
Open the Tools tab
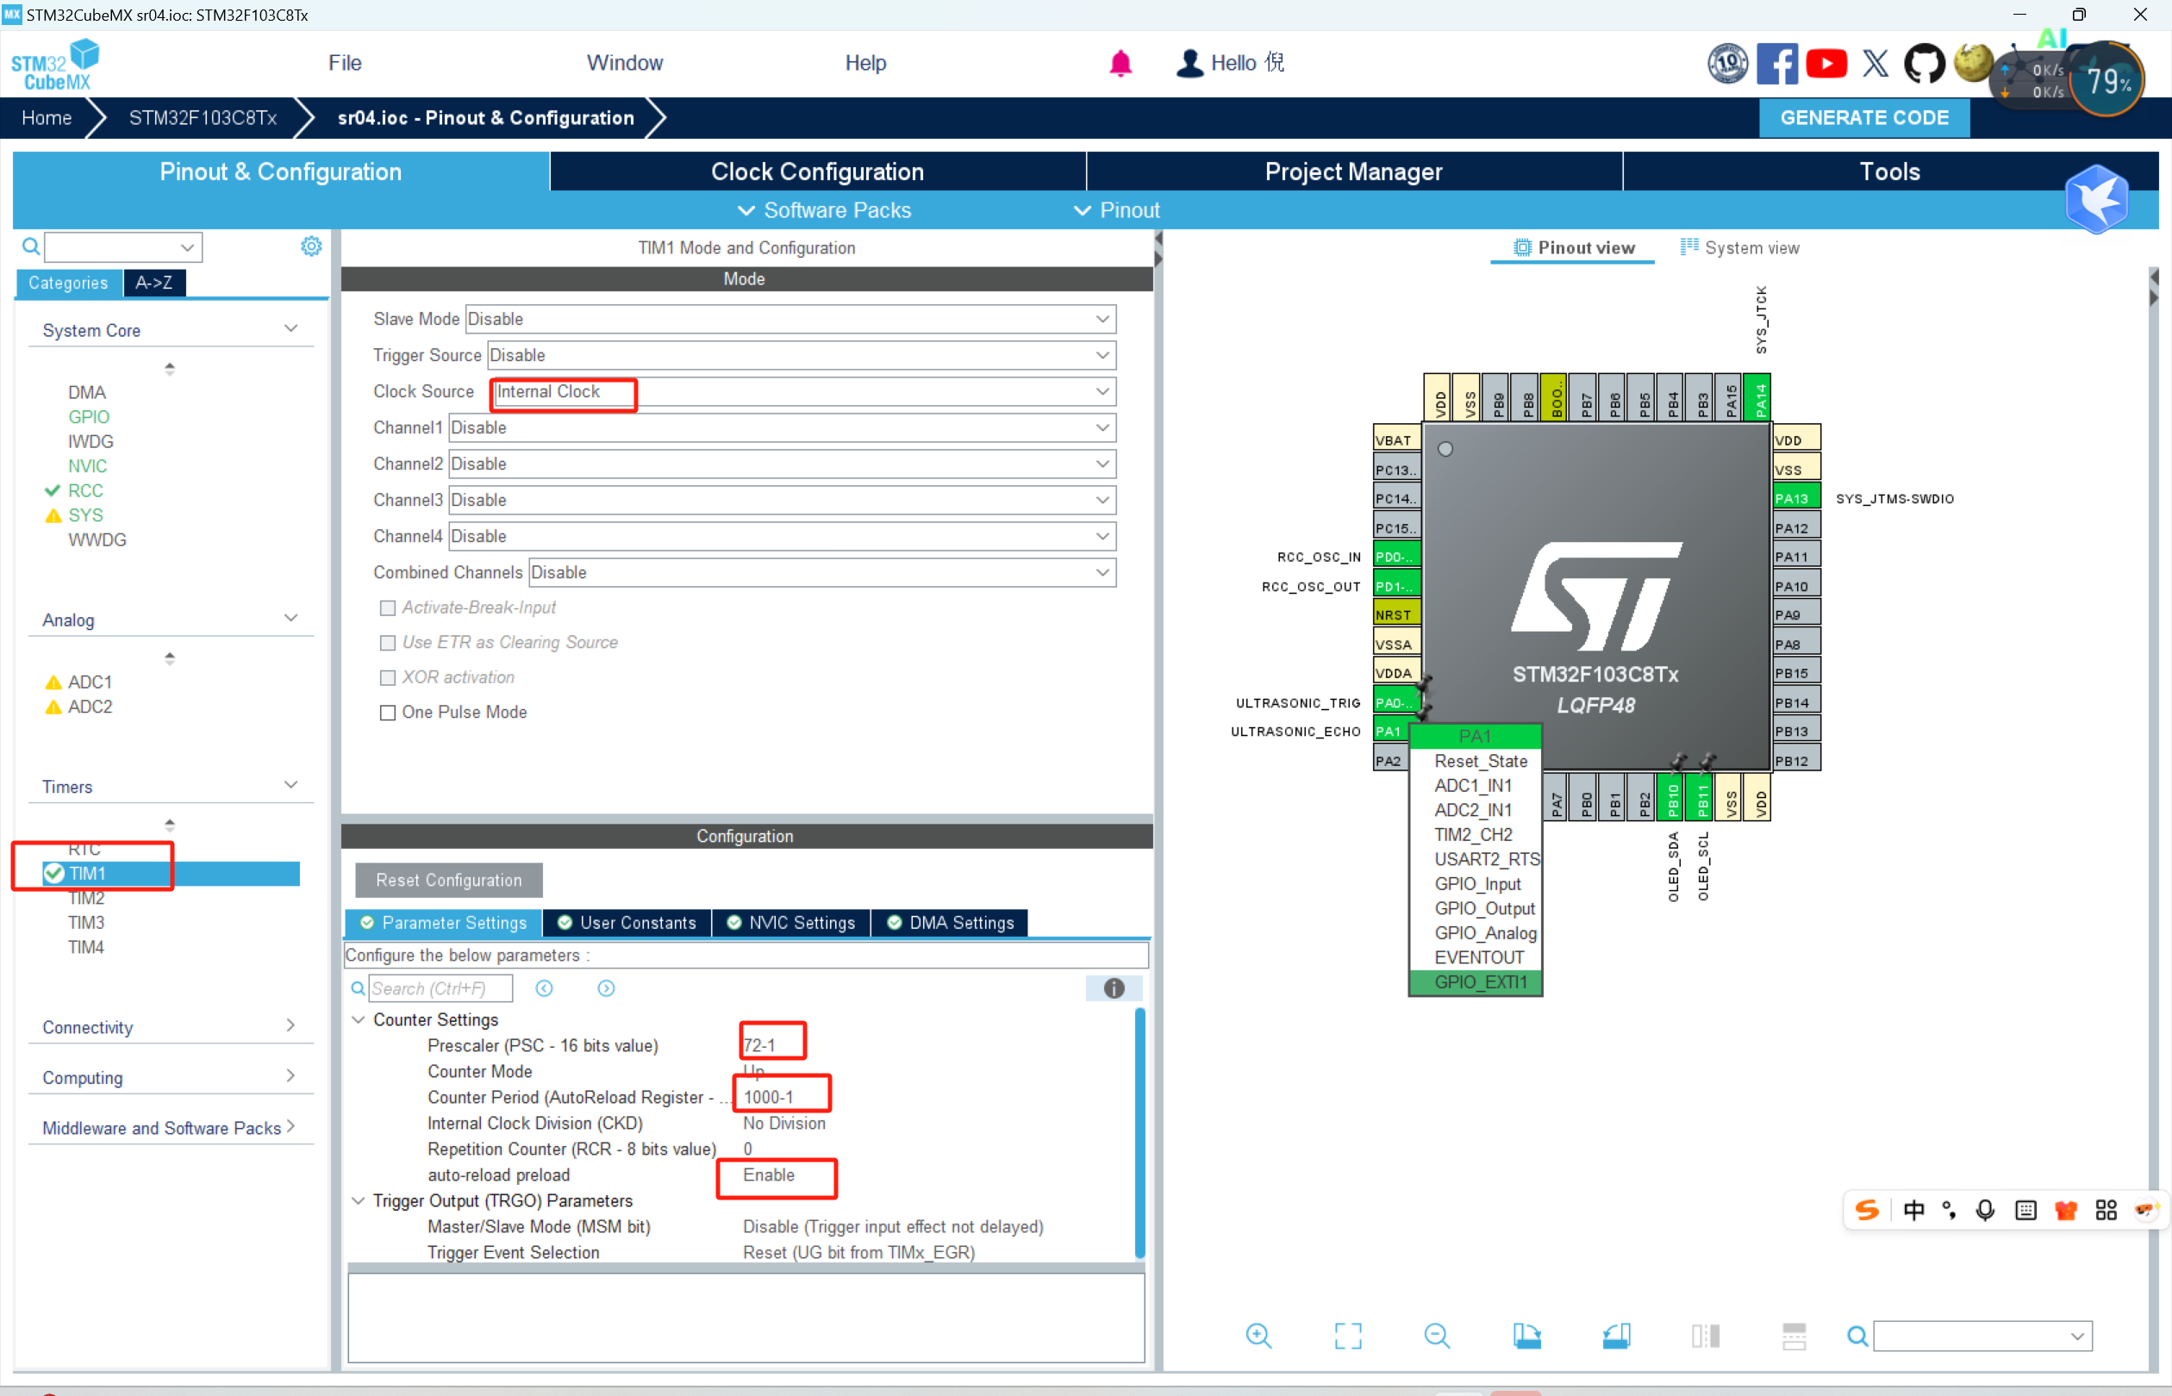[1890, 171]
